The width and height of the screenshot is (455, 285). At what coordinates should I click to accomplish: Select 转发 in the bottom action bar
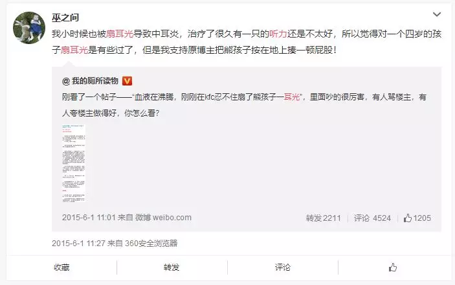point(172,268)
